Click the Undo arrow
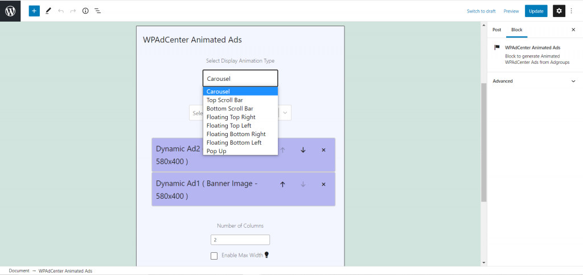583x275 pixels. pos(61,11)
